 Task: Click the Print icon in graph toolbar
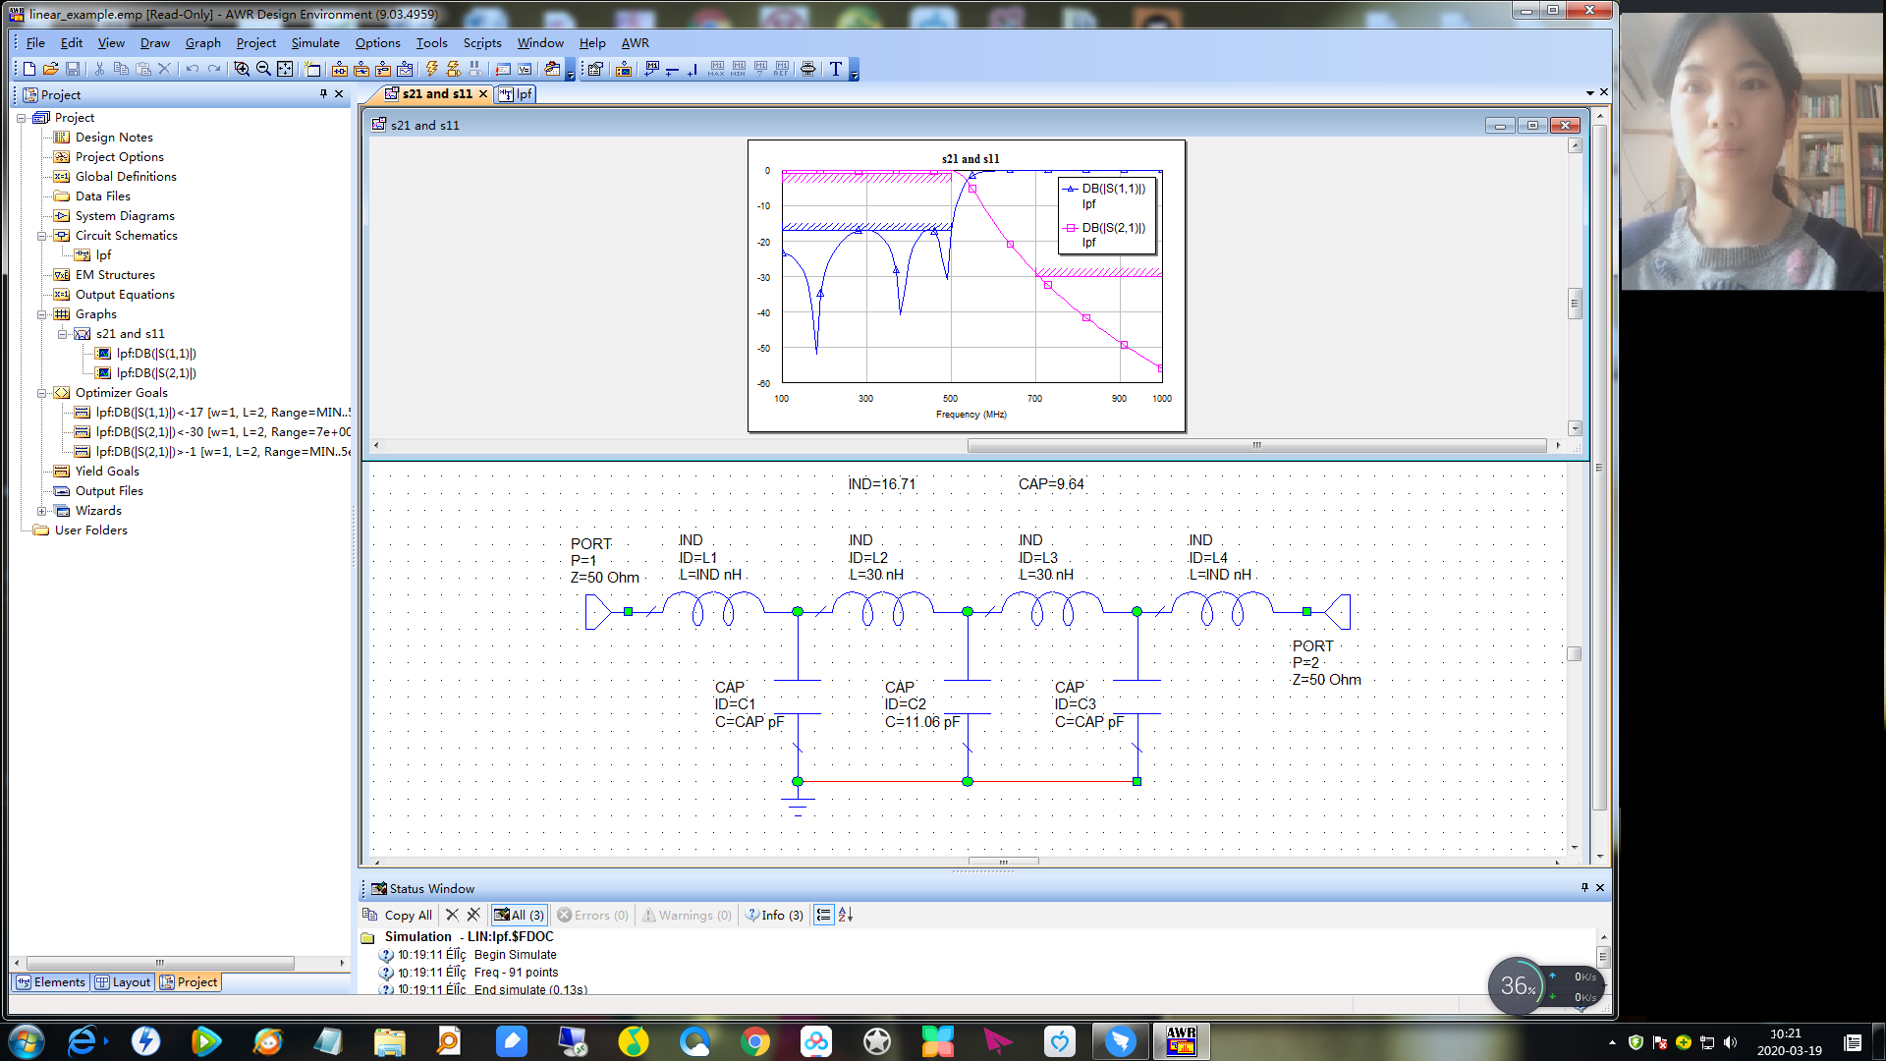[x=807, y=69]
